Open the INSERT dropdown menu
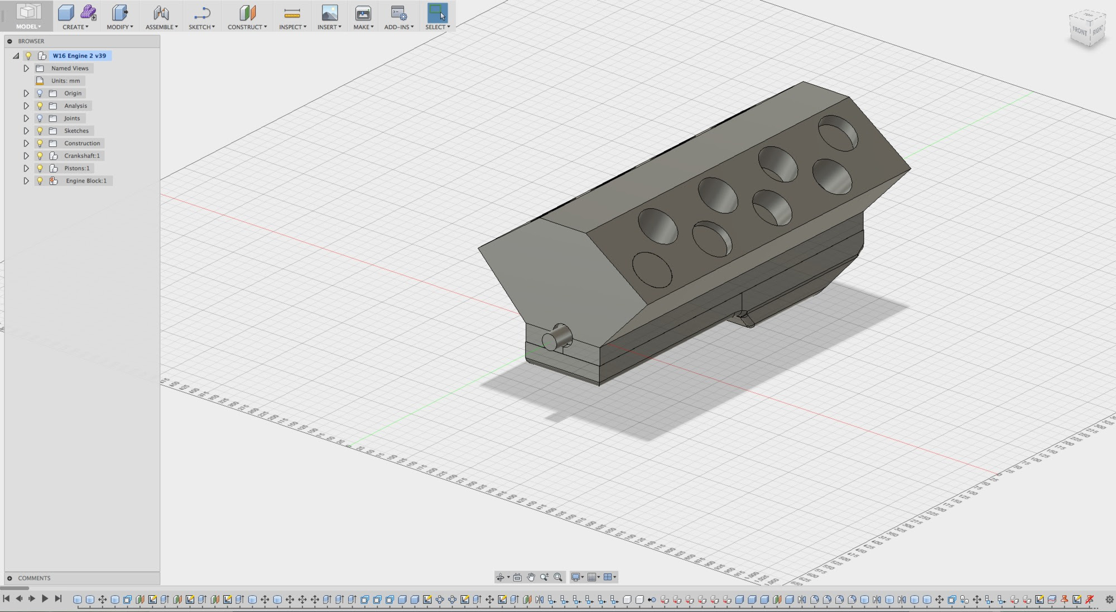The height and width of the screenshot is (612, 1116). coord(329,27)
